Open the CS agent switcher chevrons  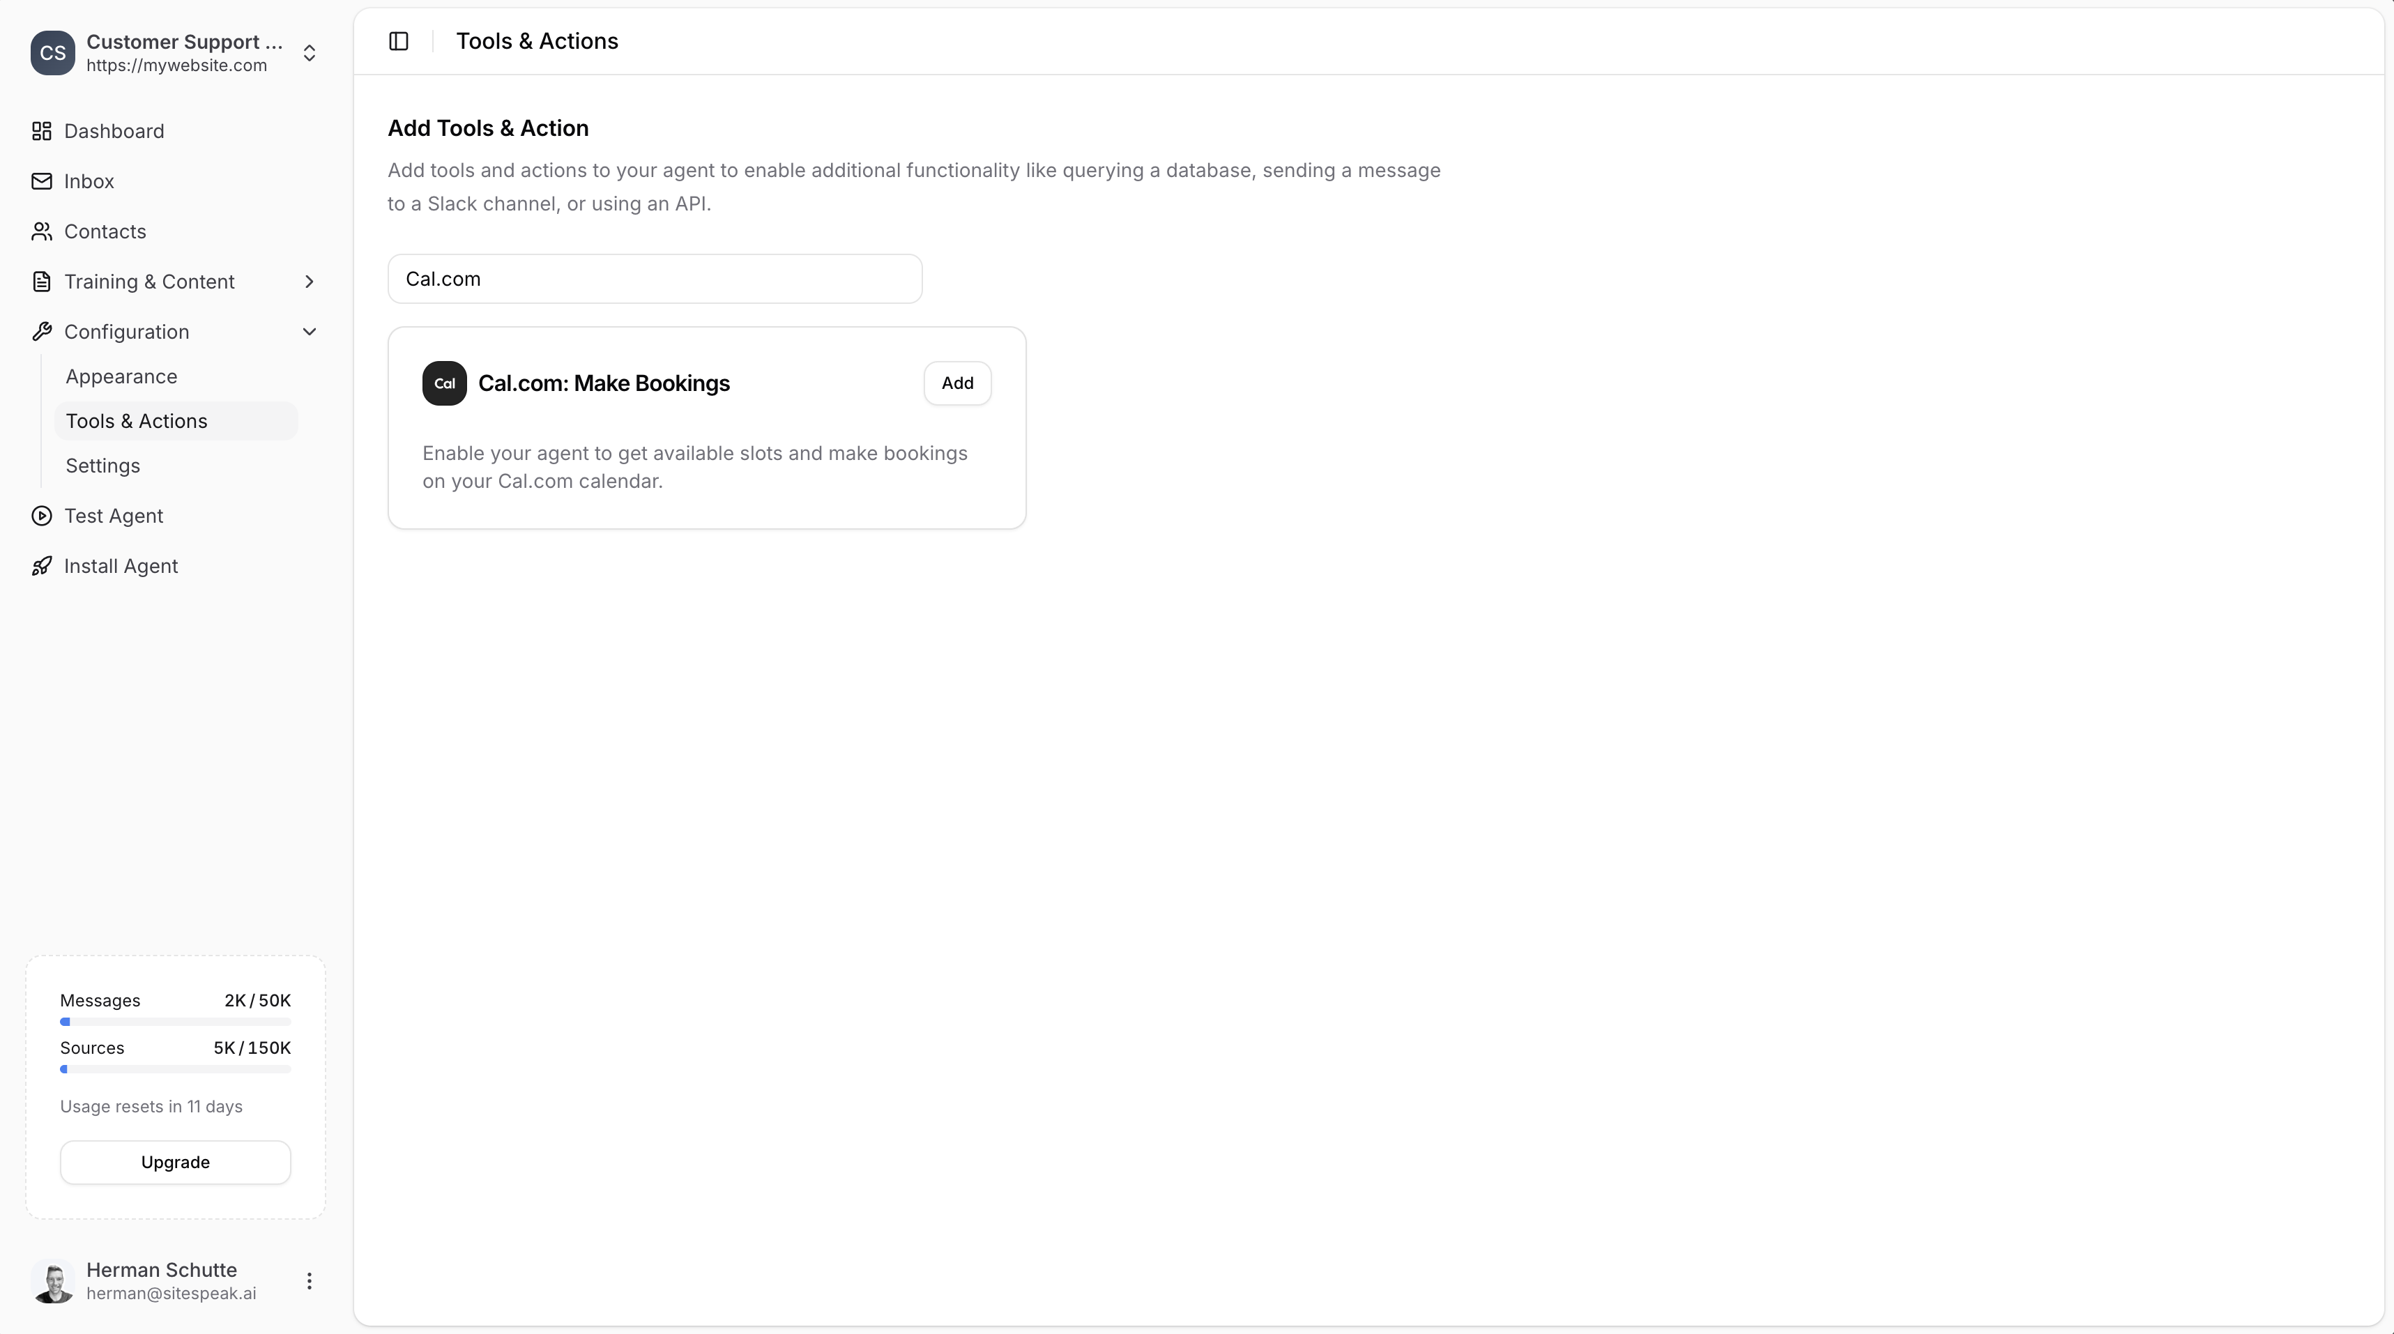[x=310, y=53]
